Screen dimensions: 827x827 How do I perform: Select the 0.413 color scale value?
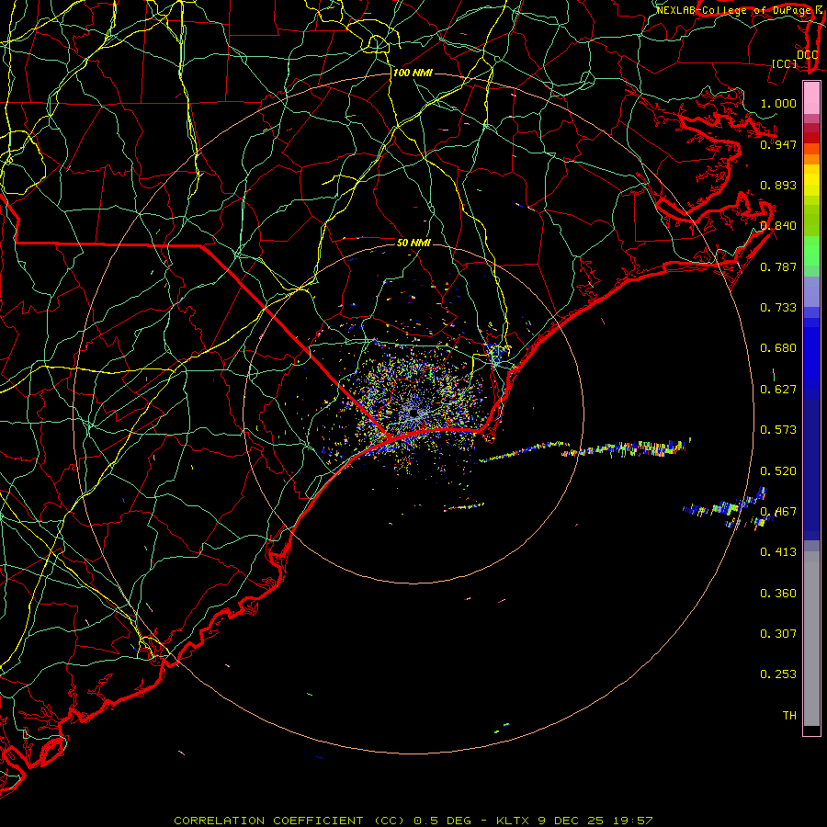point(778,552)
